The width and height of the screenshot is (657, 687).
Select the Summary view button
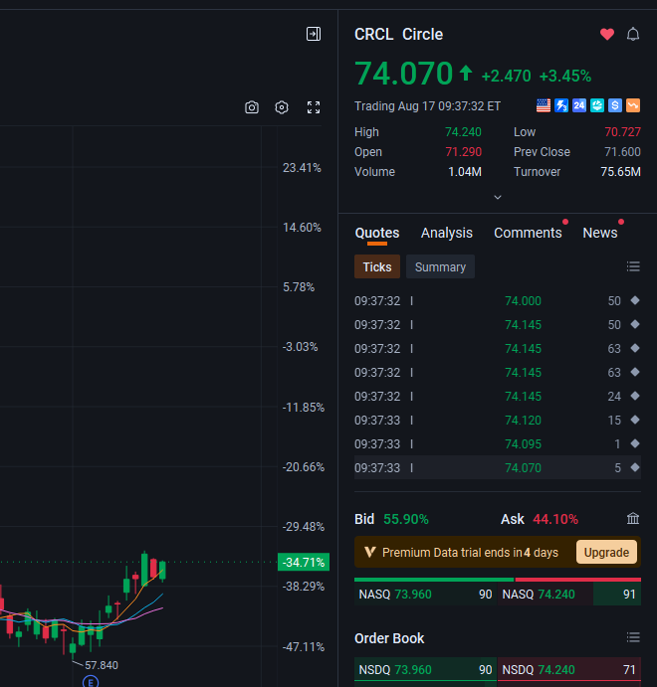[x=440, y=266]
